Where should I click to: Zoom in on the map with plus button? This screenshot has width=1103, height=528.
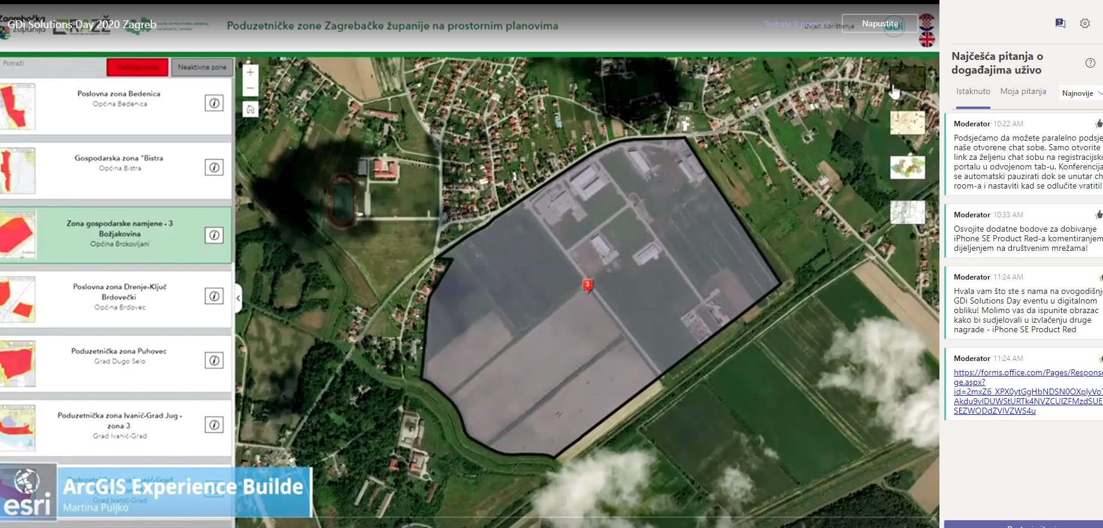(250, 72)
